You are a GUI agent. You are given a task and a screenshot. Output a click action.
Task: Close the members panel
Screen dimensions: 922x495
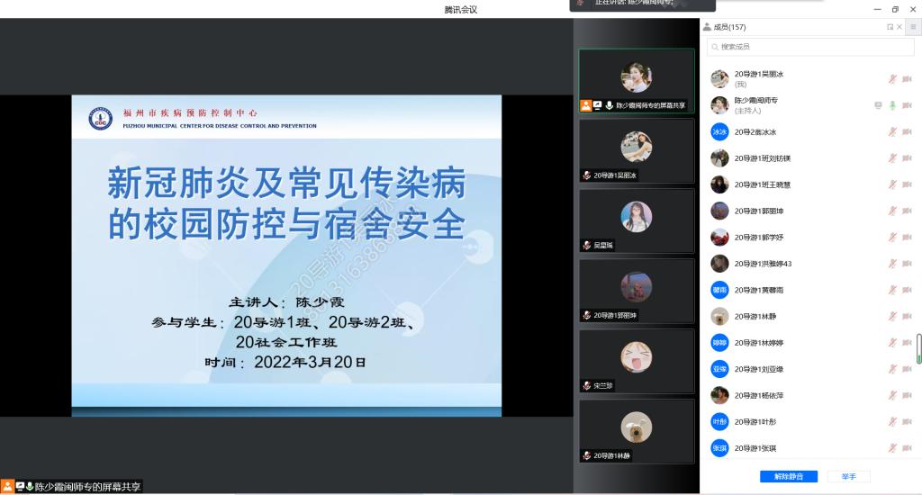click(901, 27)
